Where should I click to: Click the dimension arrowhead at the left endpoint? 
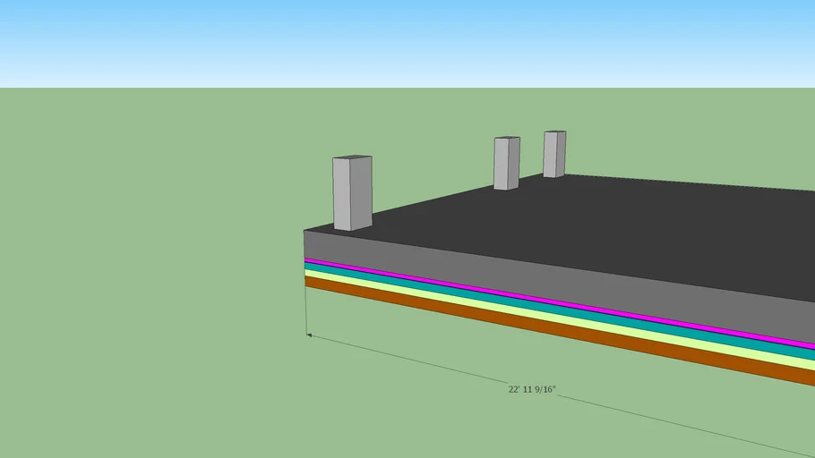click(x=309, y=335)
